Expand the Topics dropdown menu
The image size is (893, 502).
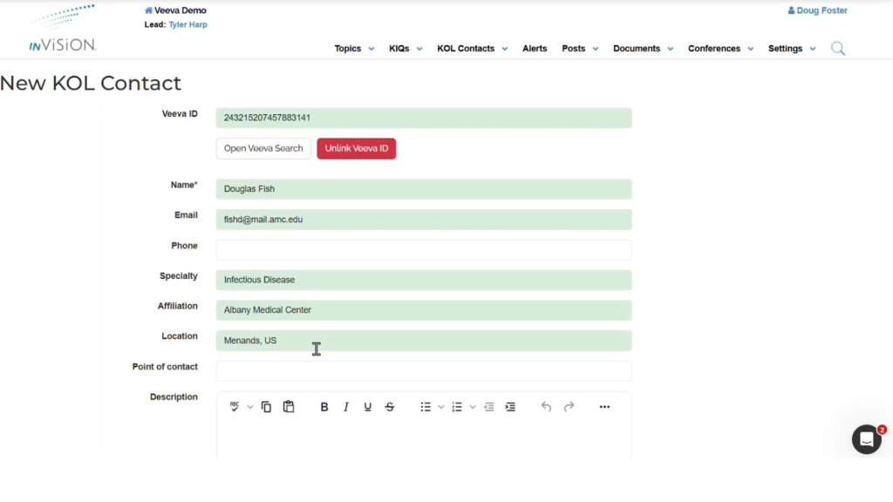pyautogui.click(x=354, y=49)
